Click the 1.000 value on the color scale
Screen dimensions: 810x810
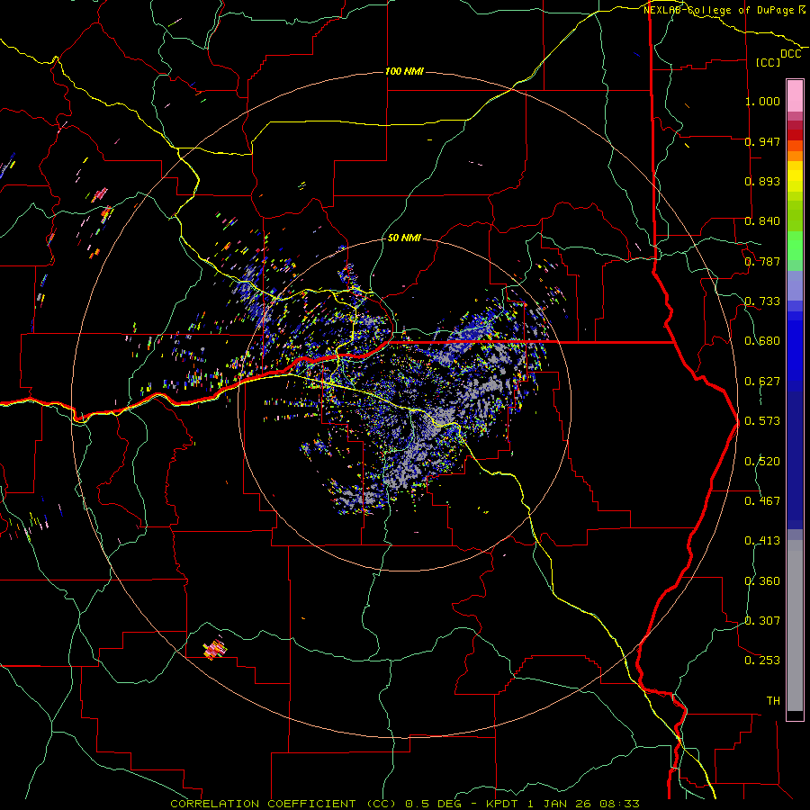(x=762, y=101)
